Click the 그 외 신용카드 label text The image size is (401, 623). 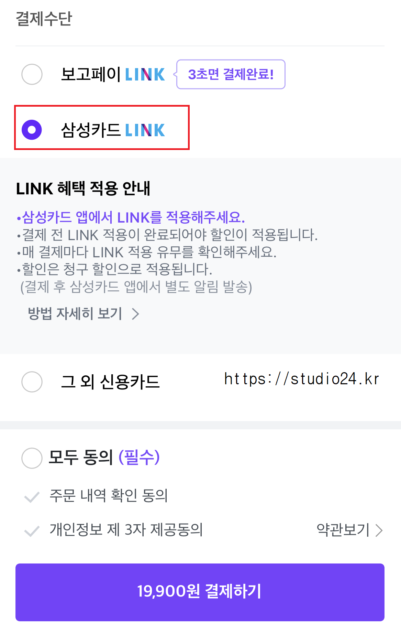[110, 382]
